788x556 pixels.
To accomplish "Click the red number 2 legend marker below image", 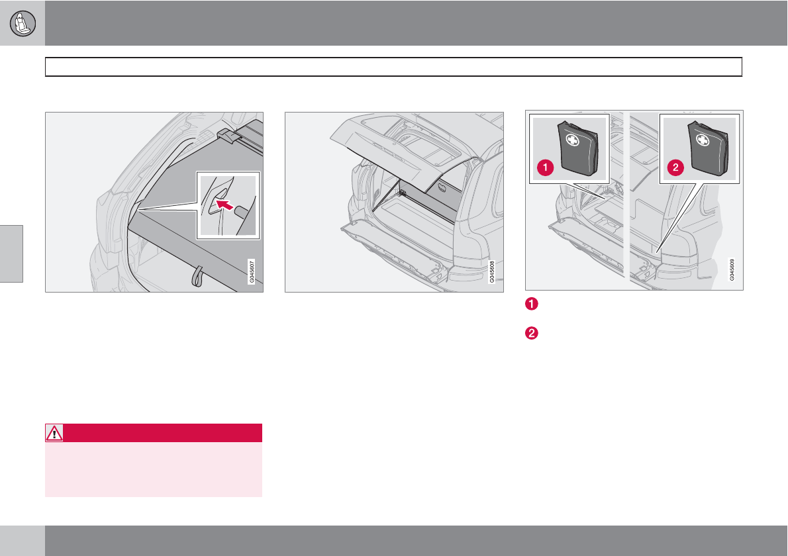I will (531, 333).
